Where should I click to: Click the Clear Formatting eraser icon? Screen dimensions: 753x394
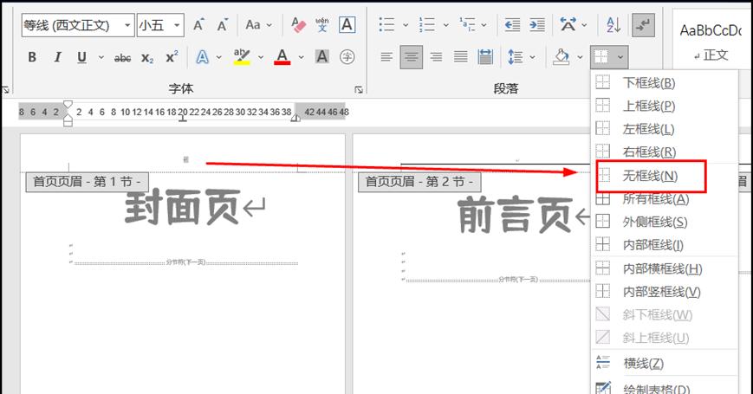[298, 24]
